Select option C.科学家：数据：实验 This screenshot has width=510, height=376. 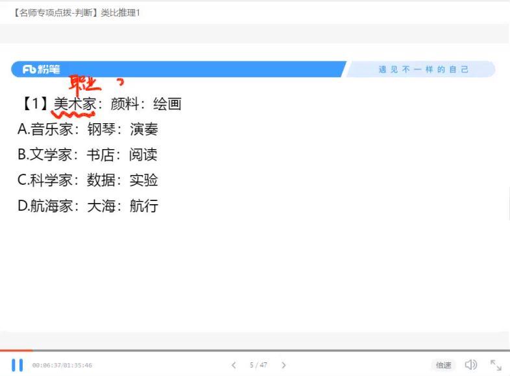tap(88, 180)
